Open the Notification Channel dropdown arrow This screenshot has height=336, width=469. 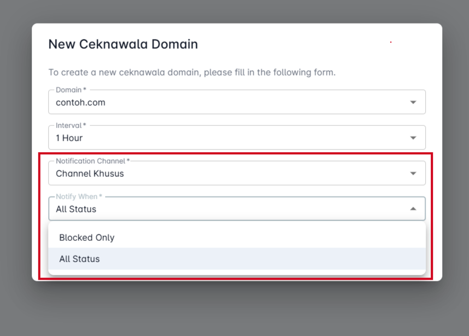pyautogui.click(x=413, y=173)
